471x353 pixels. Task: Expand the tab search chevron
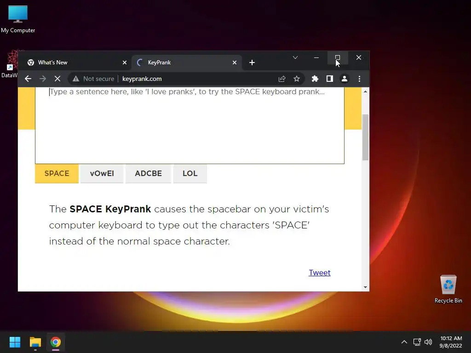pyautogui.click(x=295, y=57)
